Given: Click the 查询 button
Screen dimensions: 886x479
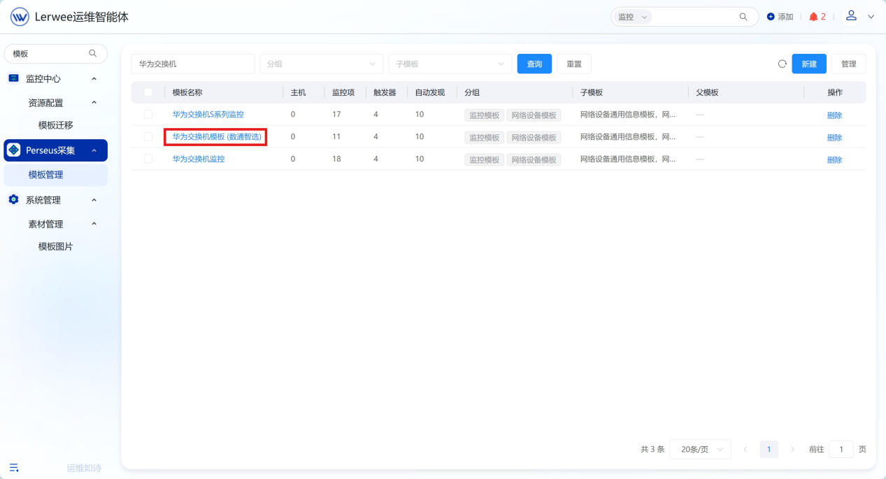Looking at the screenshot, I should coord(534,64).
